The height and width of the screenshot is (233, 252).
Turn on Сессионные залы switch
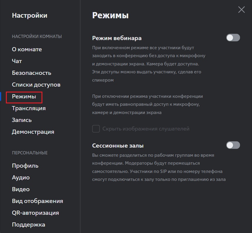(233, 145)
